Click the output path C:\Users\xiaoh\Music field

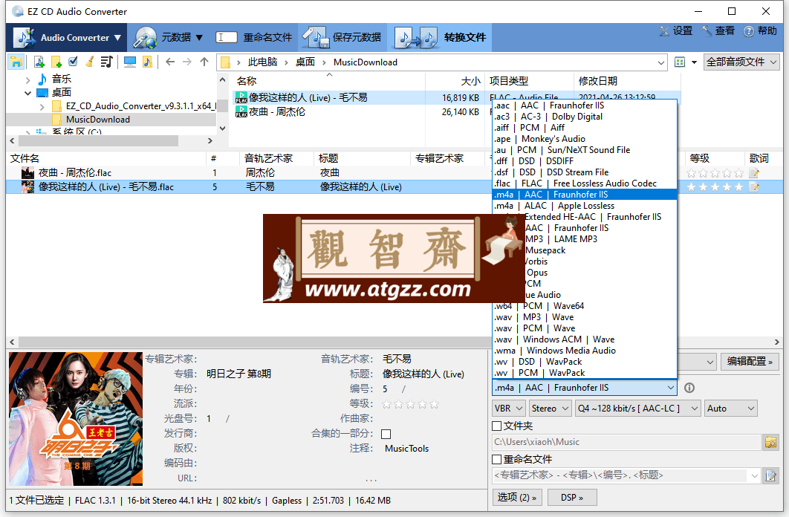click(x=626, y=442)
